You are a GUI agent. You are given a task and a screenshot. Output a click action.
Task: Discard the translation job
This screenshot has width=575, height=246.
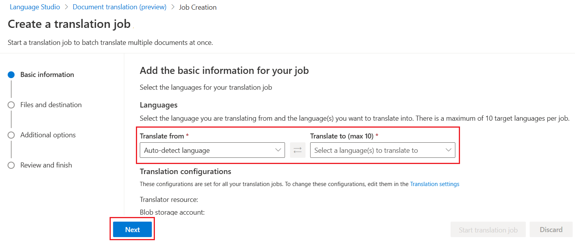click(x=551, y=229)
